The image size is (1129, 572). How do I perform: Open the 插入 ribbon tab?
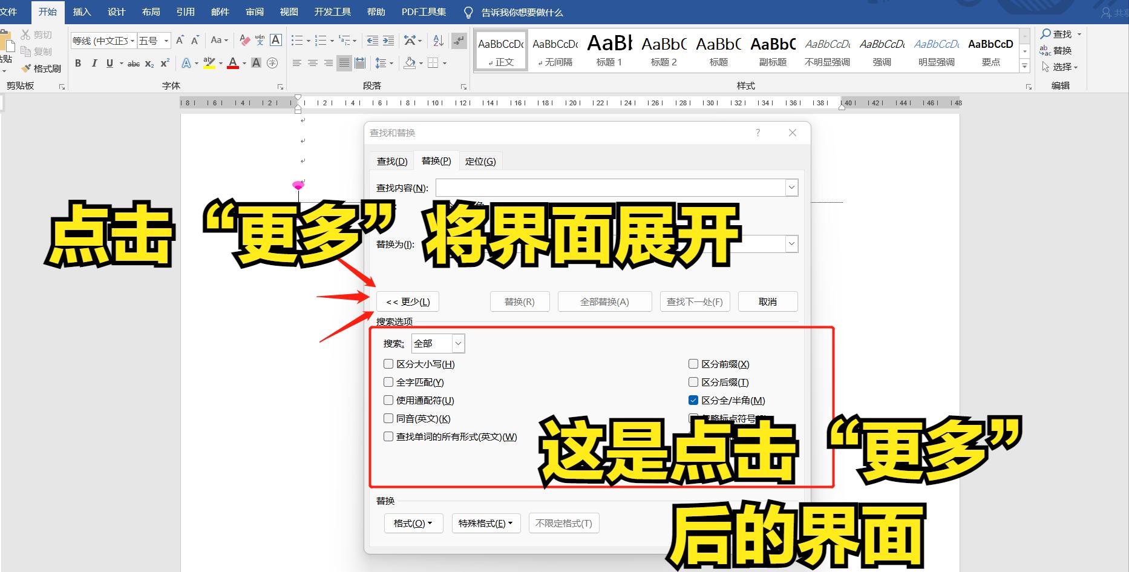pyautogui.click(x=82, y=12)
